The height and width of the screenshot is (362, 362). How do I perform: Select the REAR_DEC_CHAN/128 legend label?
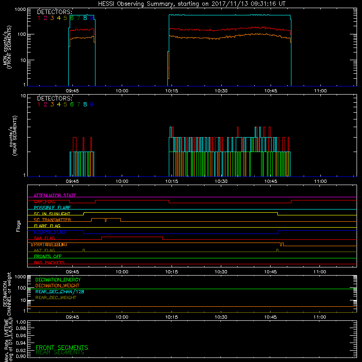click(60, 291)
